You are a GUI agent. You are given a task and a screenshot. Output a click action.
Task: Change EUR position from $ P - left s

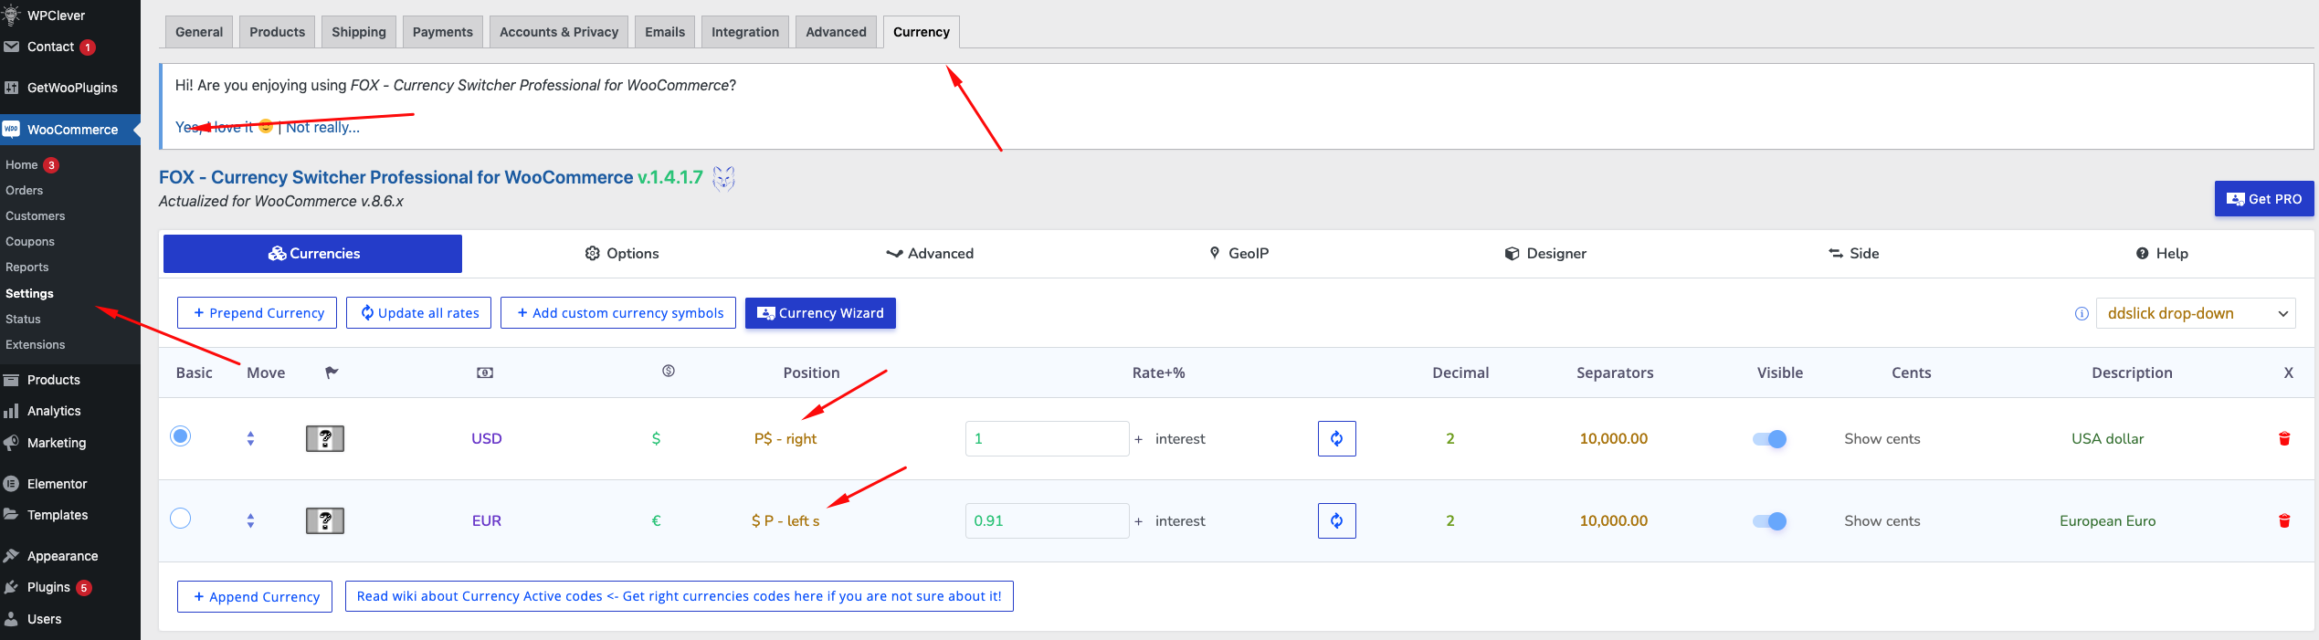785,520
